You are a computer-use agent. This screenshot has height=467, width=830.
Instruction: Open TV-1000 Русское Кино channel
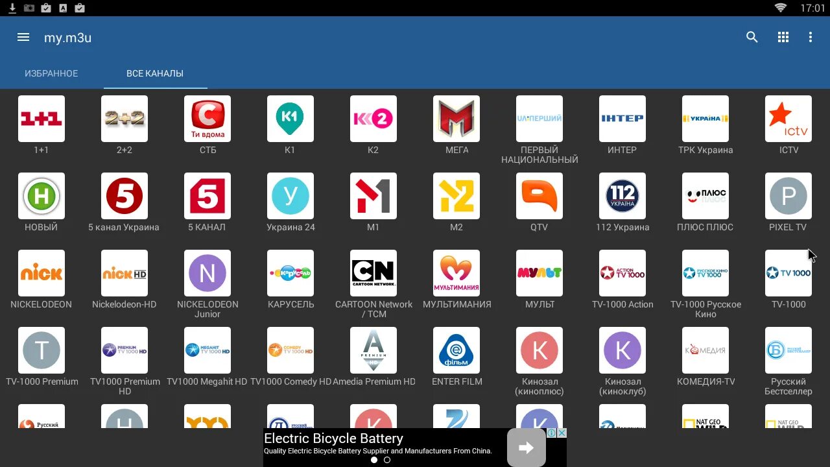click(x=705, y=273)
